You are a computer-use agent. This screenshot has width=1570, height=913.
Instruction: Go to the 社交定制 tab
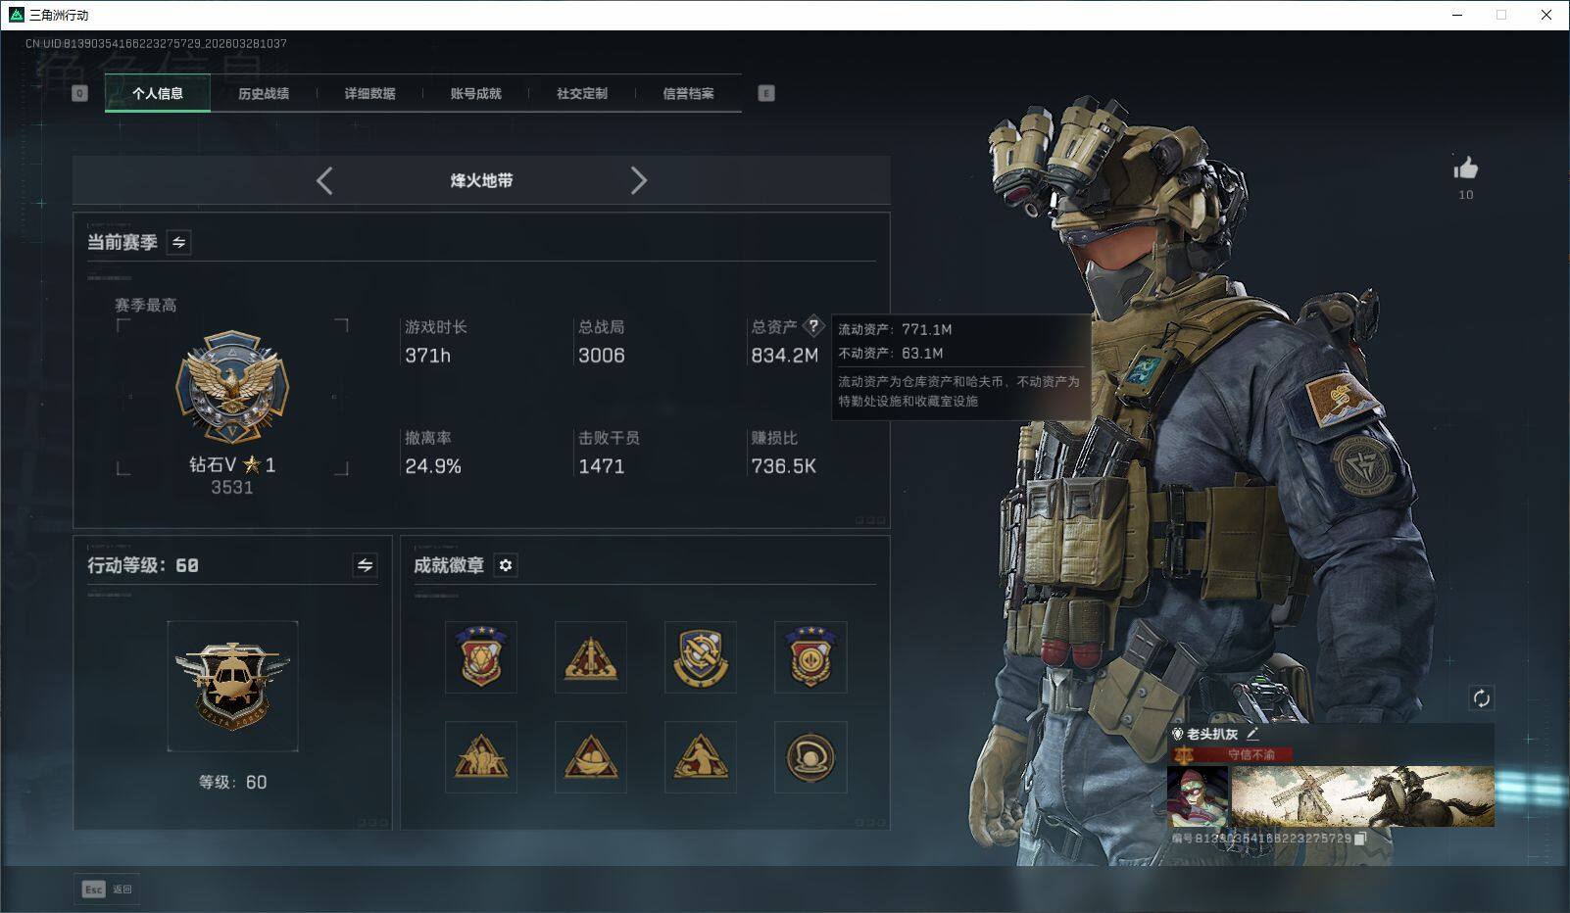582,93
